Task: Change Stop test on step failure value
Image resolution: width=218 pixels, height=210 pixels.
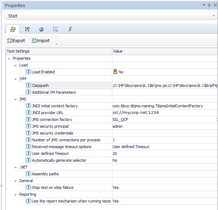Action: (165, 187)
